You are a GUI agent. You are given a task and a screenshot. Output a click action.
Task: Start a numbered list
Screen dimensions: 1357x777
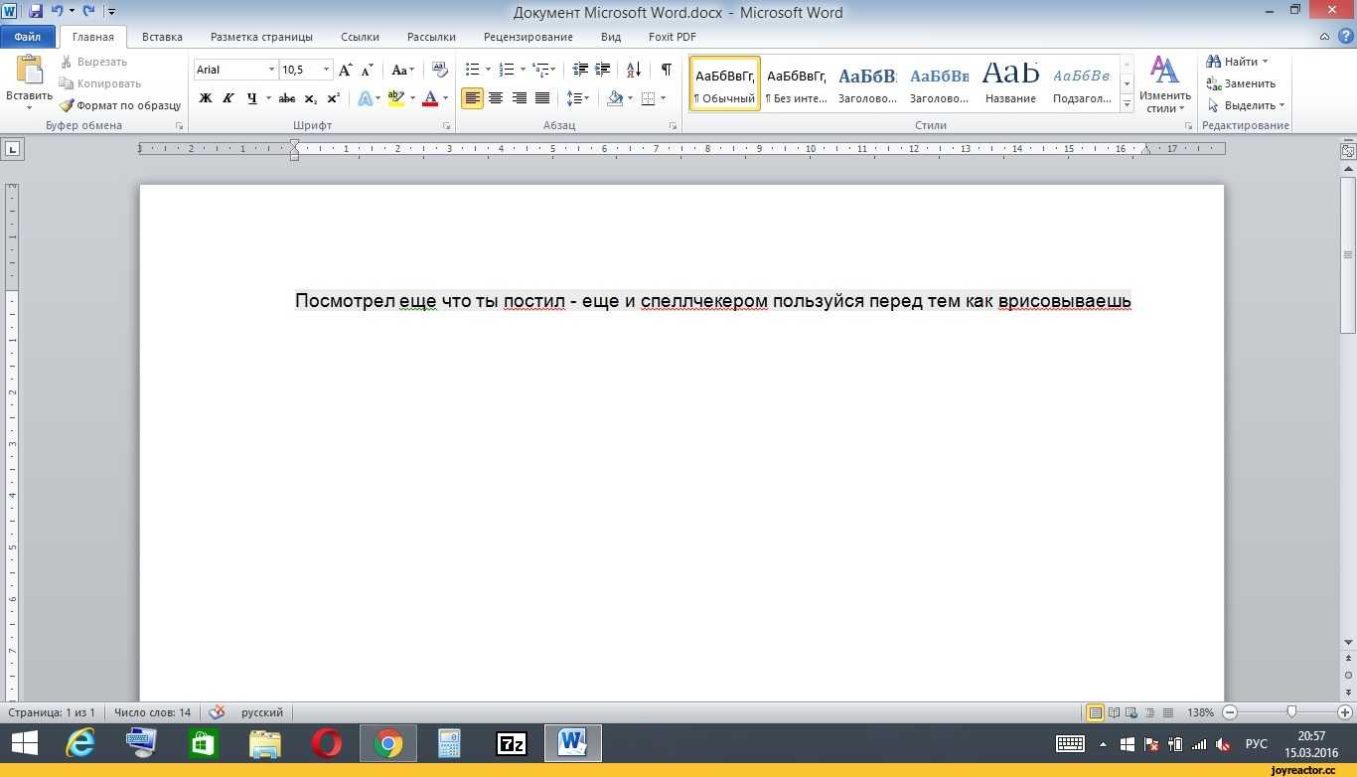[507, 70]
